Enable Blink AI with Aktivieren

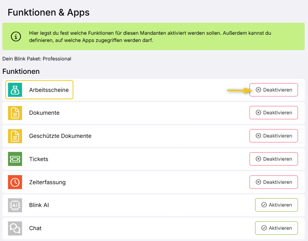point(276,205)
